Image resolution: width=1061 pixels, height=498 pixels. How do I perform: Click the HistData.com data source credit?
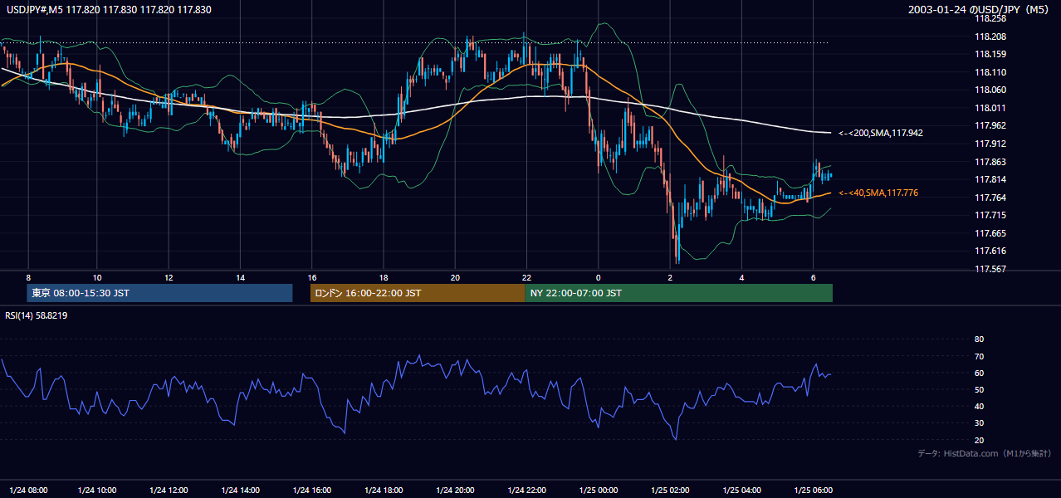tap(985, 453)
